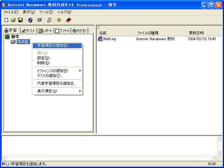Expand リファレンスの追加(R) submenu
The height and width of the screenshot is (168, 224).
tap(57, 71)
